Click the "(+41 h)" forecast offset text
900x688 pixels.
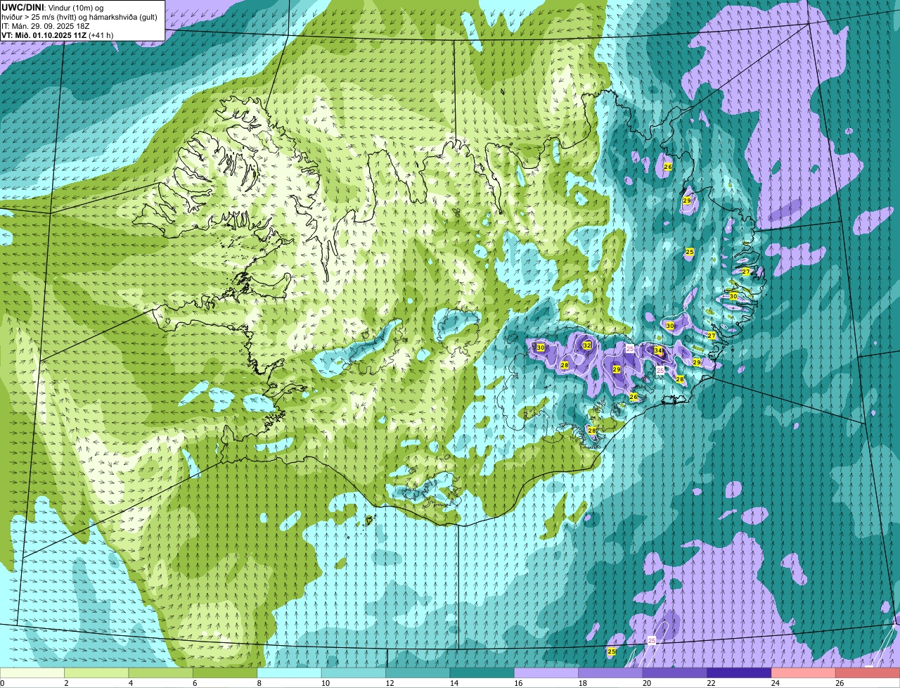tap(102, 34)
